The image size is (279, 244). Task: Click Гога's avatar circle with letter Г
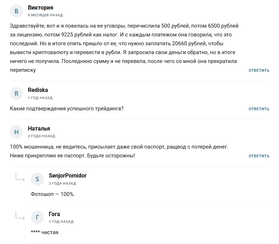tap(37, 217)
